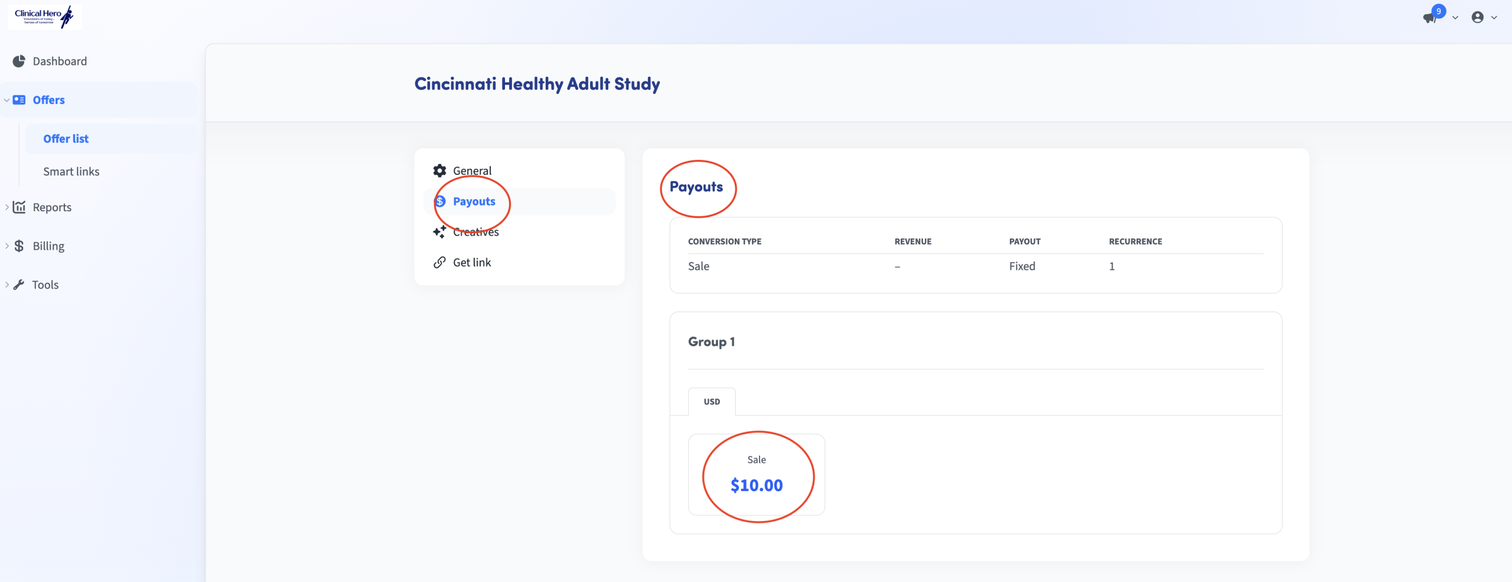1512x582 pixels.
Task: Click the Sale conversion type cell
Action: point(699,266)
